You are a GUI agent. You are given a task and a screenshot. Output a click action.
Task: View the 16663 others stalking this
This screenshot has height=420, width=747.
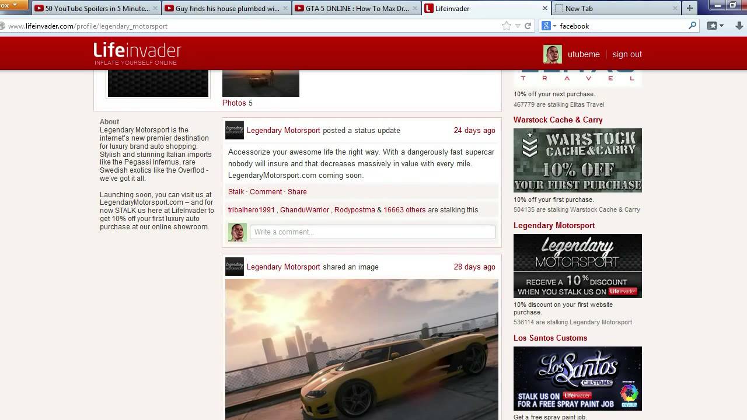(404, 210)
